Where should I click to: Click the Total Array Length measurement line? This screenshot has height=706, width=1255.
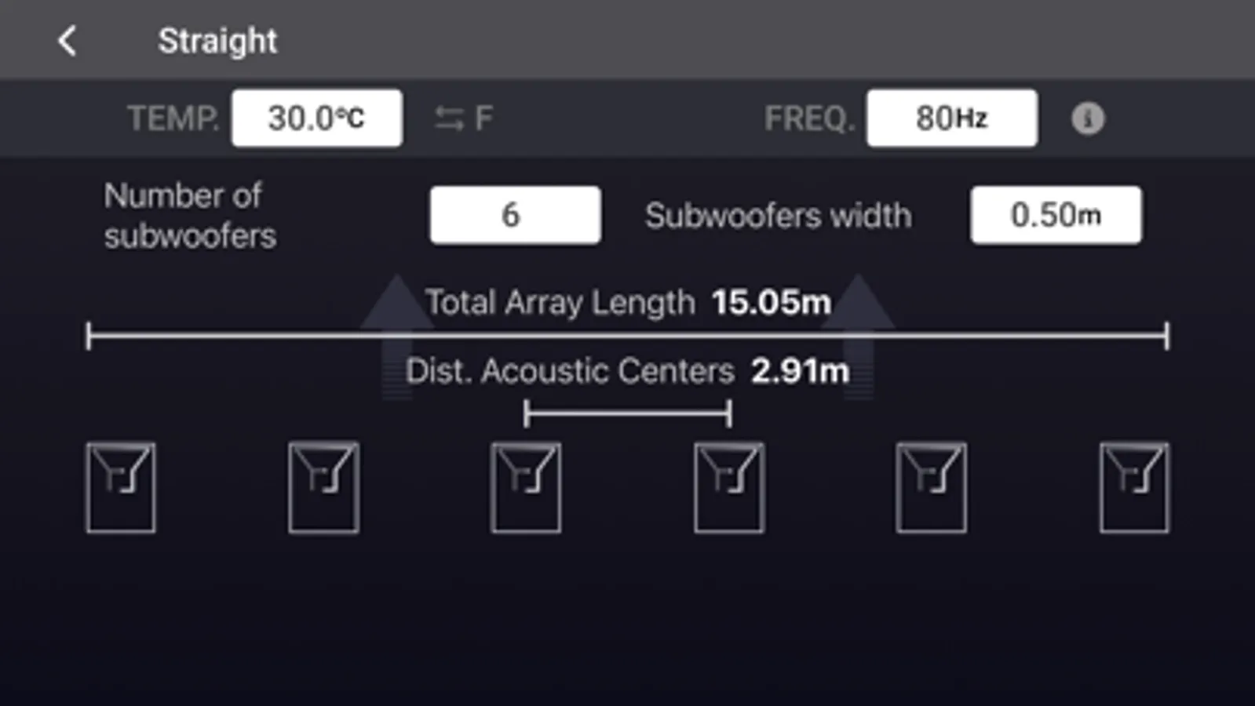pyautogui.click(x=627, y=335)
